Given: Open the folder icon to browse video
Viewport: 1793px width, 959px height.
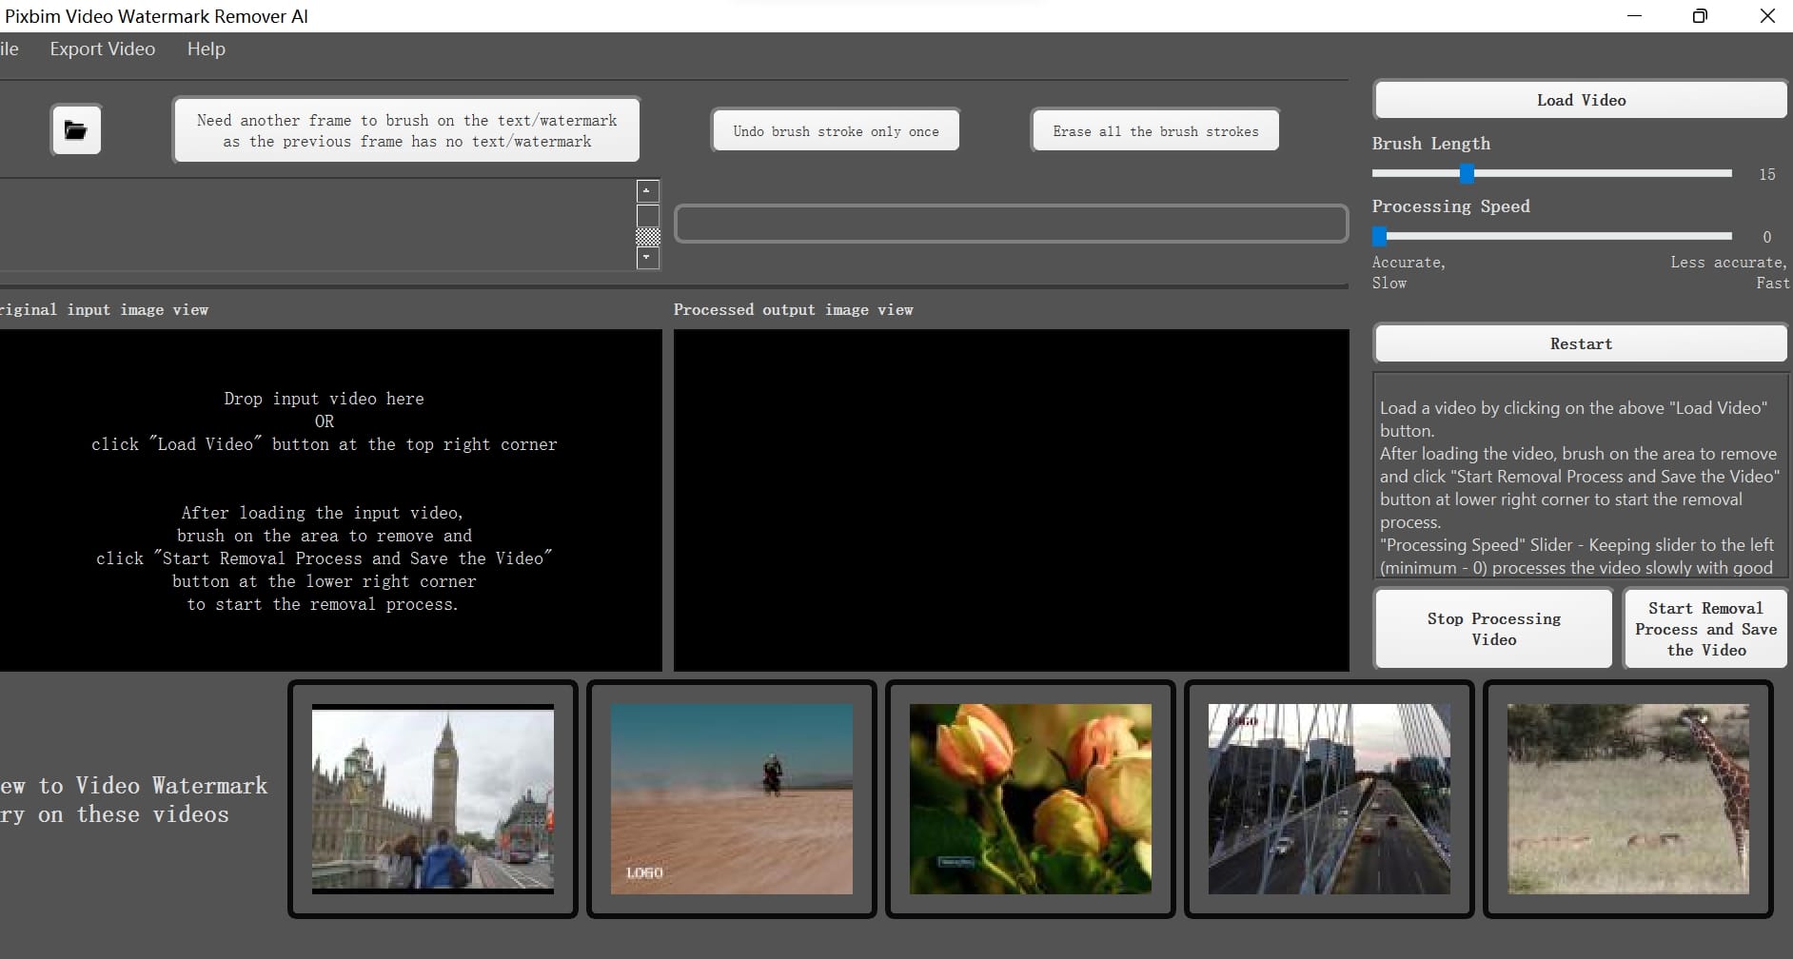Looking at the screenshot, I should pyautogui.click(x=76, y=130).
